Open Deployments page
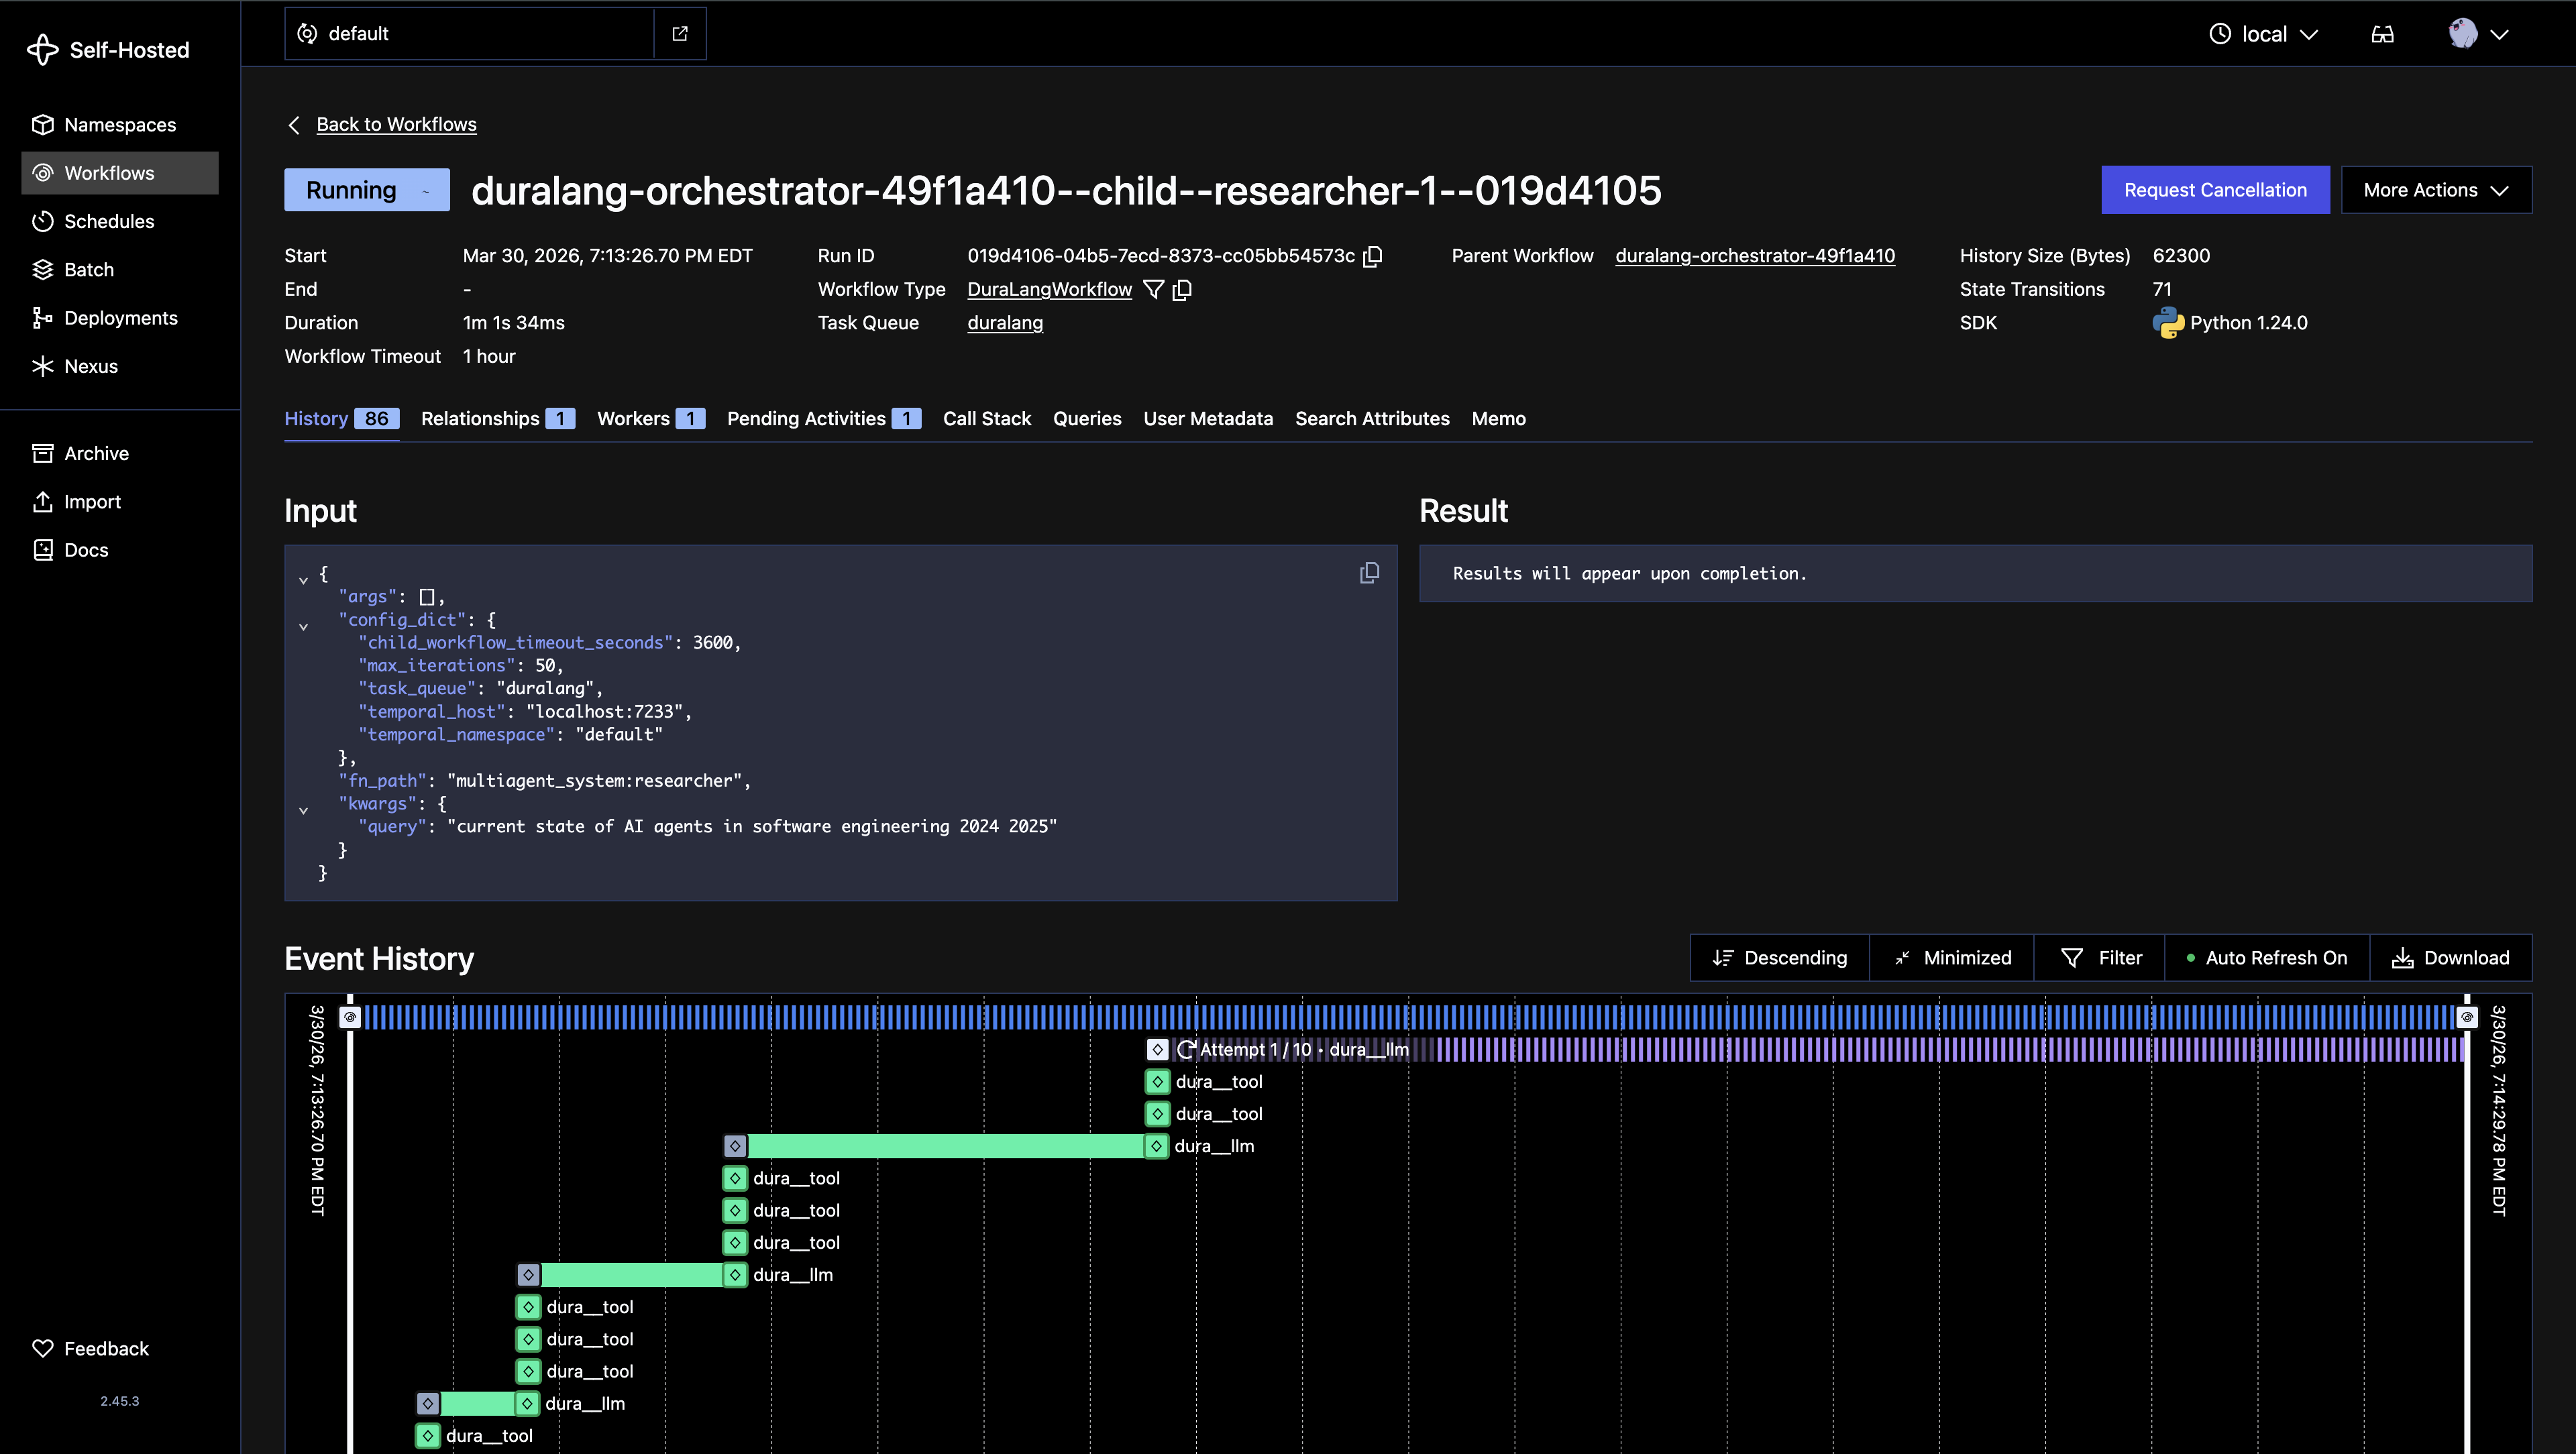The image size is (2576, 1454). pos(119,318)
